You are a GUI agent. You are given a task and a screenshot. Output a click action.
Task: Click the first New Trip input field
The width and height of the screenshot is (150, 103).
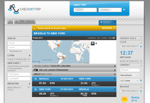point(85,10)
